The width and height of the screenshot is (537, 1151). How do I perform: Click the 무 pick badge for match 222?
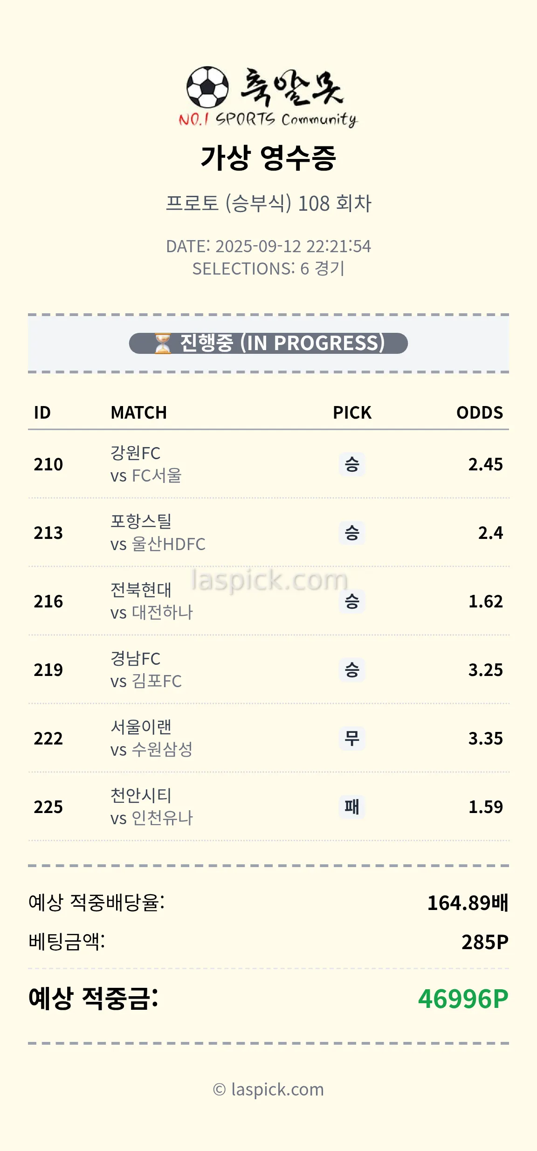pos(351,738)
